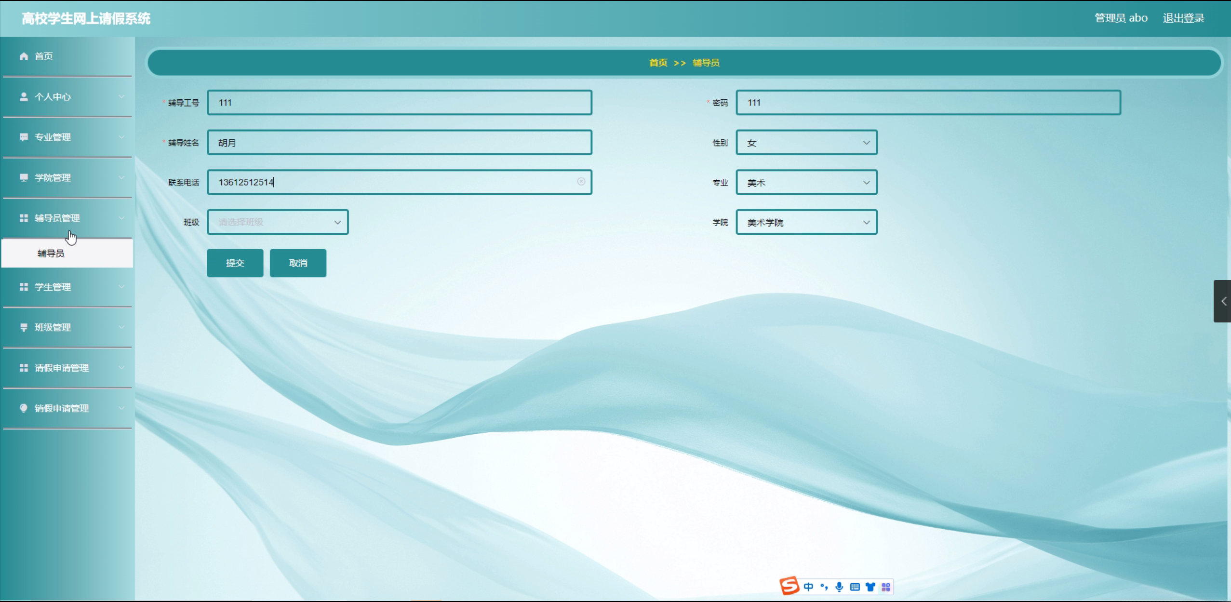
Task: Select the 辅导员 submenu item
Action: (51, 254)
